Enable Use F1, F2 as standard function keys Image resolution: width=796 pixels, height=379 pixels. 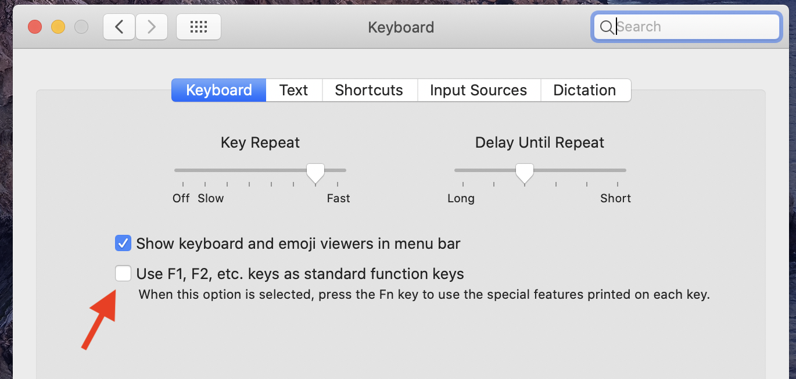(x=123, y=273)
